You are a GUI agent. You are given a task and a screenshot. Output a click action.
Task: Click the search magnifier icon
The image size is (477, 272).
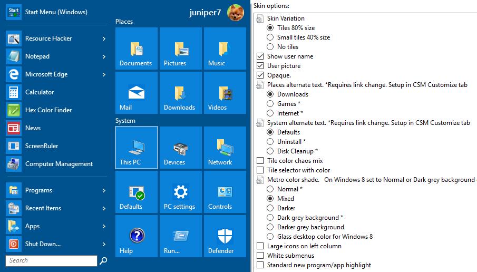(x=103, y=260)
